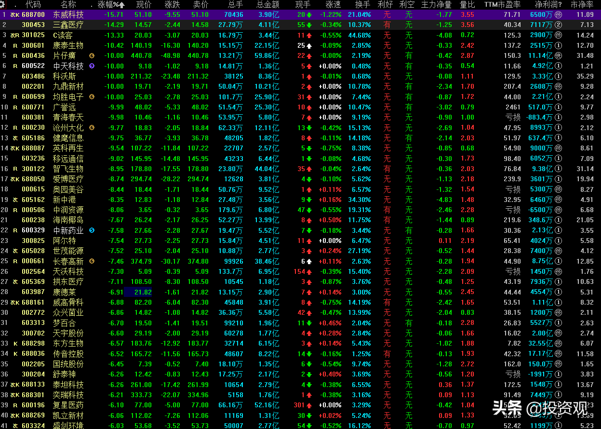
Task: Click report badge after -883.4万 in 青海春天 row
Action: 558,117
